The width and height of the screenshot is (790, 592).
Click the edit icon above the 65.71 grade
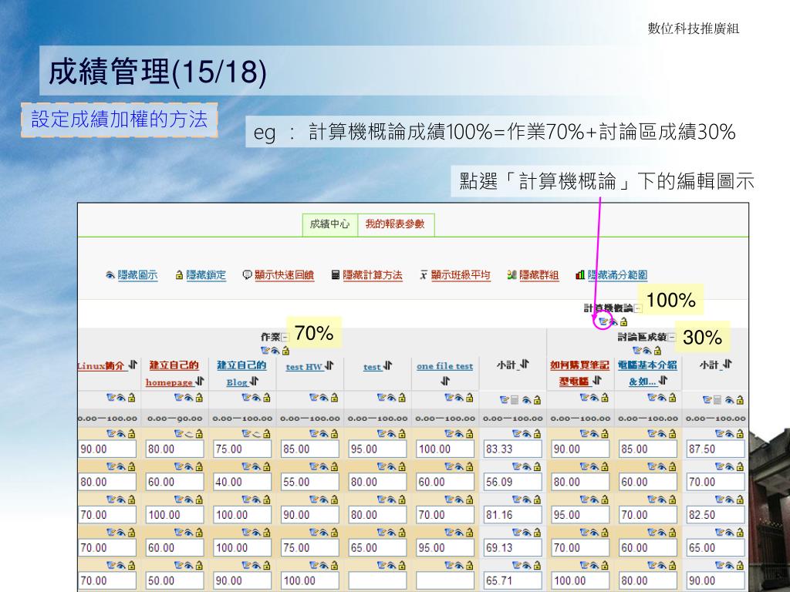click(x=516, y=565)
